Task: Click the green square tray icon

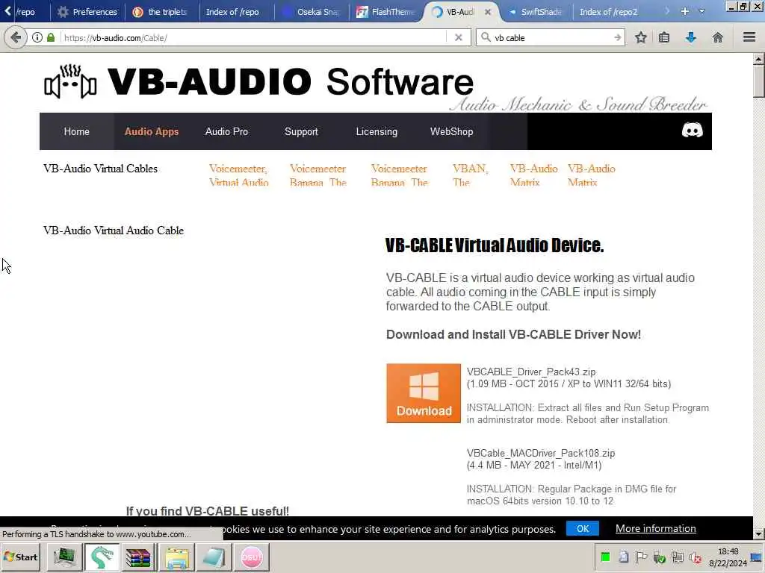Action: (x=605, y=557)
